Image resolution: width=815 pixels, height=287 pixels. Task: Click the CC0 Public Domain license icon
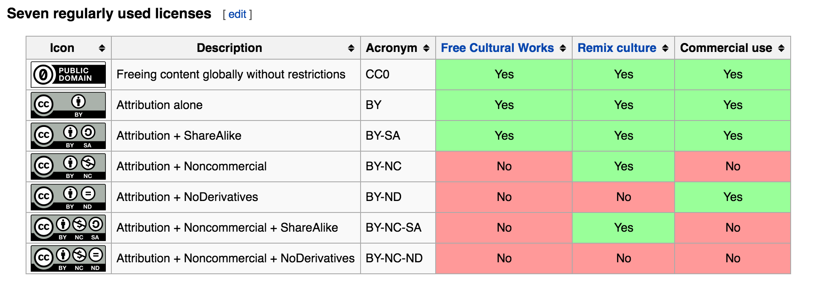point(68,75)
